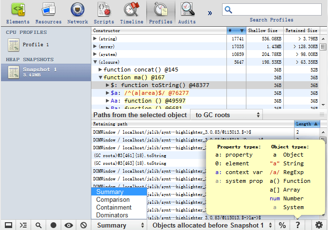This screenshot has width=328, height=230.
Task: Sort by Retained Size column
Action: click(x=302, y=31)
